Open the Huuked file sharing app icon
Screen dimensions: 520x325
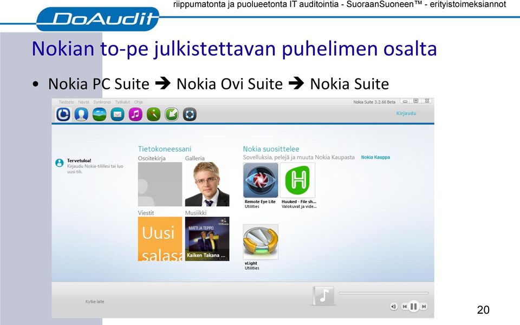pos(297,180)
